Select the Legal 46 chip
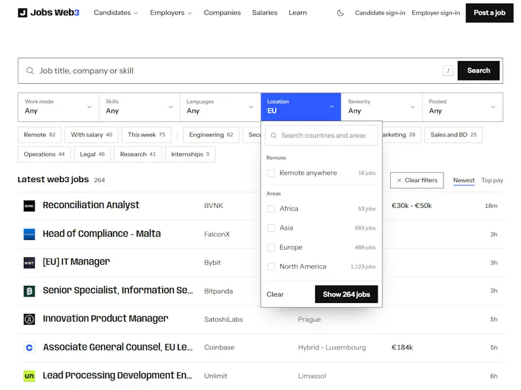The image size is (521, 390). (92, 155)
